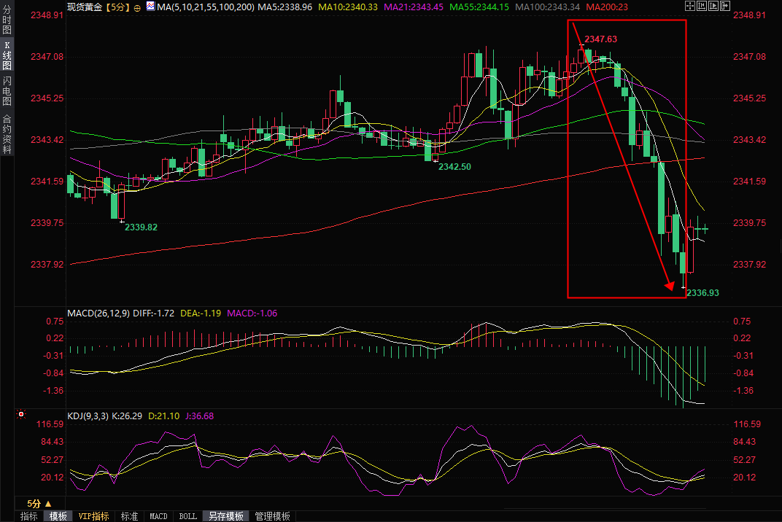782x522 pixels.
Task: Open the 合约资料 contract info panel
Action: tap(7, 134)
